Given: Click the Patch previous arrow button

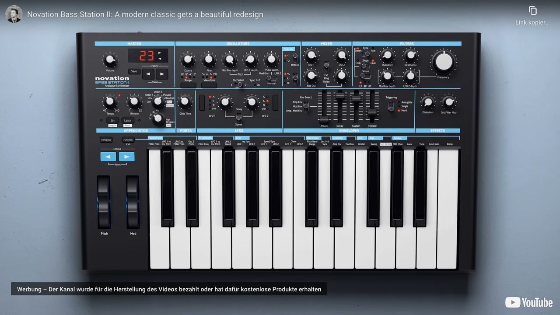Looking at the screenshot, I should coord(147,74).
